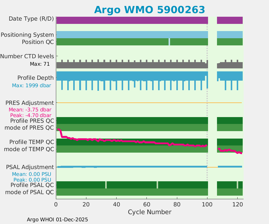Click the Profile PSAL QC gap near cycle 33
Screen dimensions: 269x224
pyautogui.click(x=106, y=185)
